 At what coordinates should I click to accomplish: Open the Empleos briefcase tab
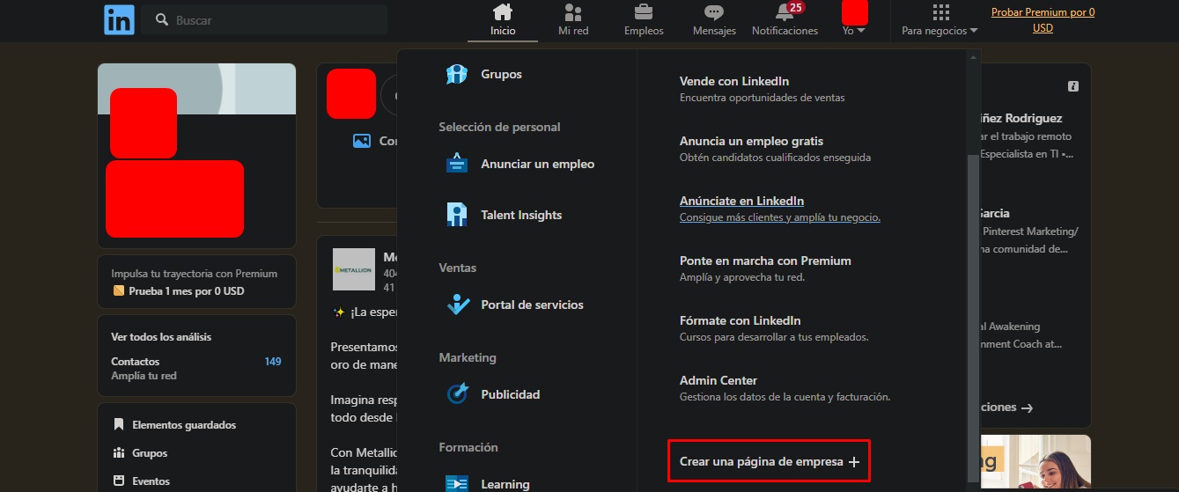click(644, 20)
